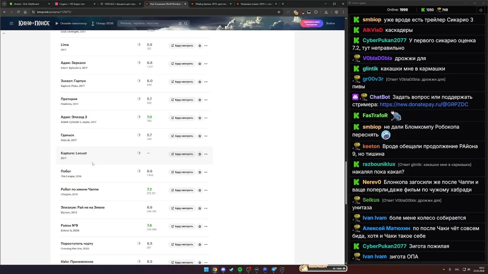Click watched-status icon for Переступить черту
The image size is (488, 274).
tap(139, 244)
